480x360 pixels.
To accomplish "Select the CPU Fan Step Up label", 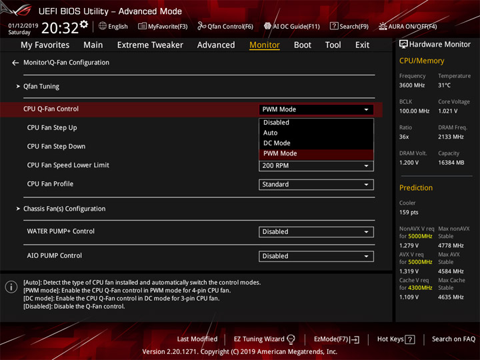I will 52,127.
